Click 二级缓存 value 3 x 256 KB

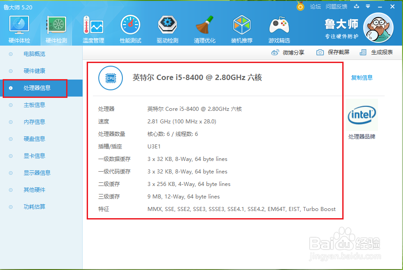[x=189, y=184]
